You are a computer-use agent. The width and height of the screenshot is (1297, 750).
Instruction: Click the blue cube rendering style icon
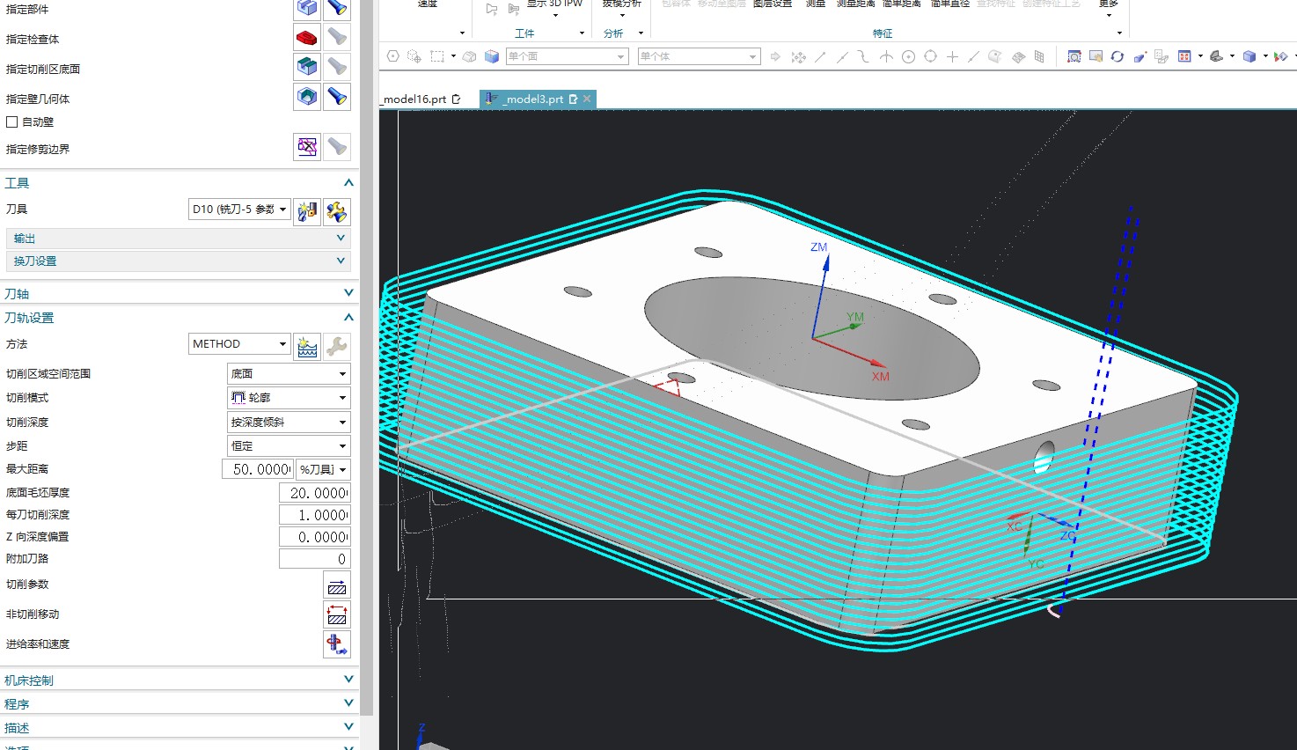coord(1249,56)
